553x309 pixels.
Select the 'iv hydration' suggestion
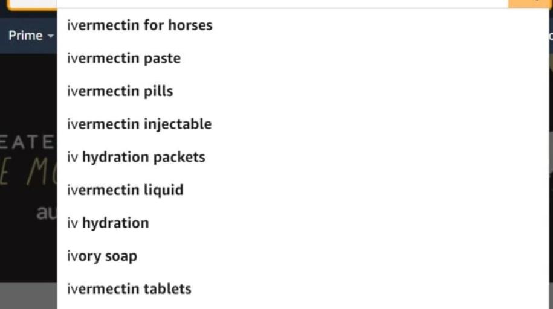point(108,223)
